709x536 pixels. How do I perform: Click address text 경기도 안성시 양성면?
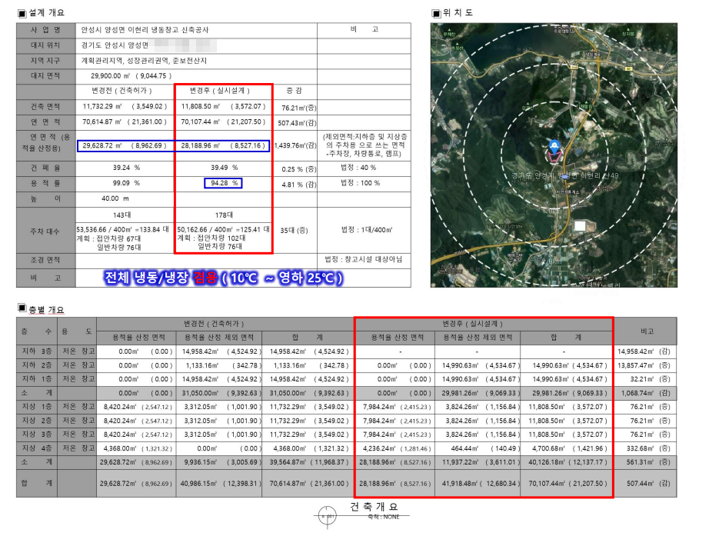pos(115,45)
